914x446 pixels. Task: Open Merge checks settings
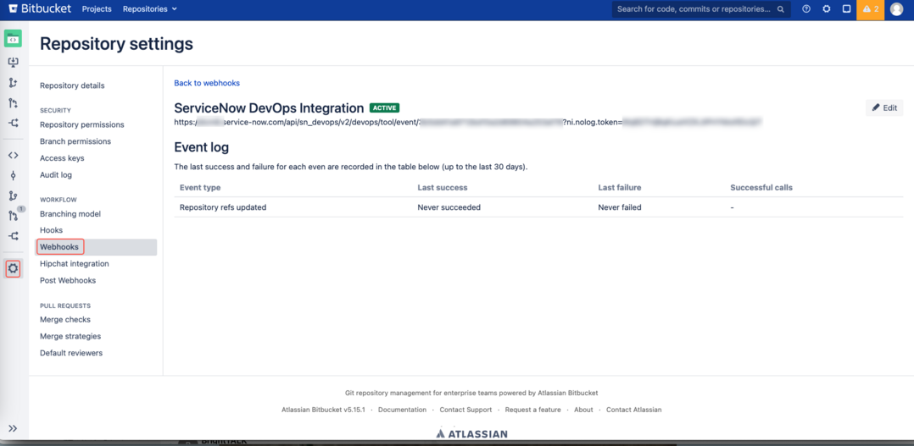tap(65, 319)
